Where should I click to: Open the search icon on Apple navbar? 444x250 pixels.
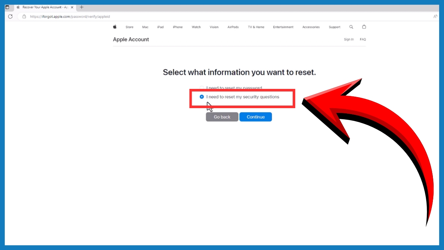[x=351, y=27]
